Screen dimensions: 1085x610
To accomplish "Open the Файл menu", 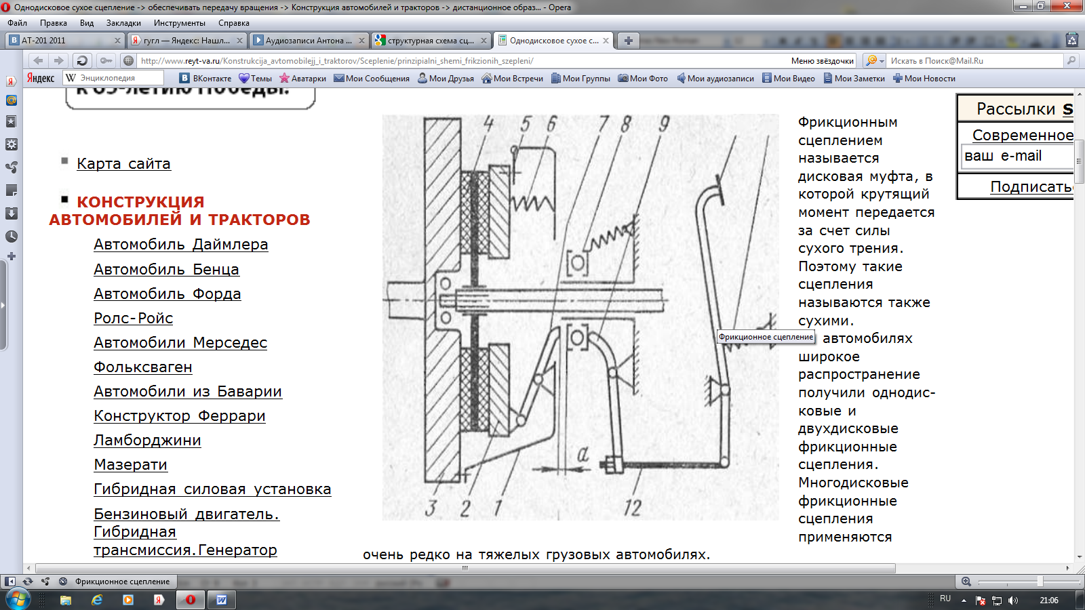I will pos(17,23).
